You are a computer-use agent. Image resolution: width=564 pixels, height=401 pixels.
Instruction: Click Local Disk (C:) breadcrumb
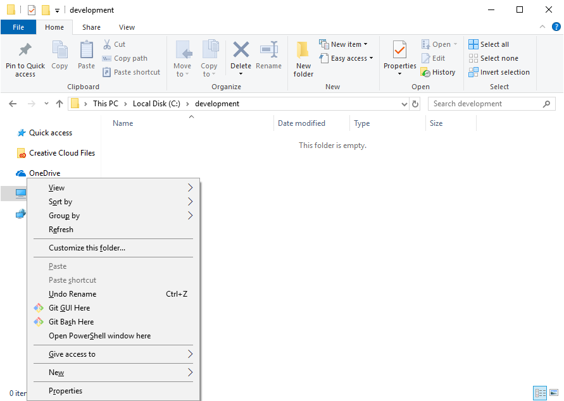156,104
